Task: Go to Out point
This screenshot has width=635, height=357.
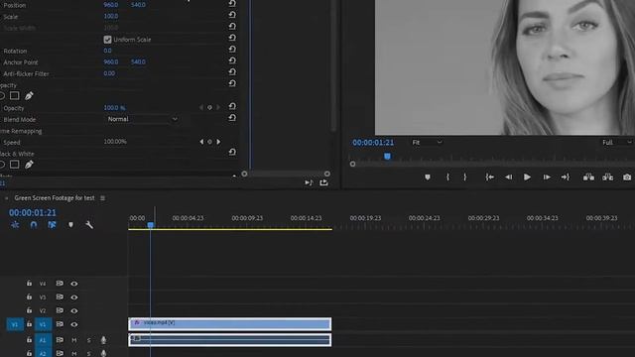Action: tap(565, 177)
